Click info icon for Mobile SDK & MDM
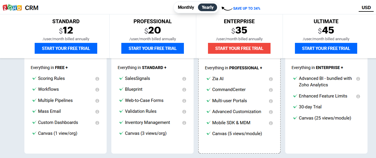 pos(271,123)
